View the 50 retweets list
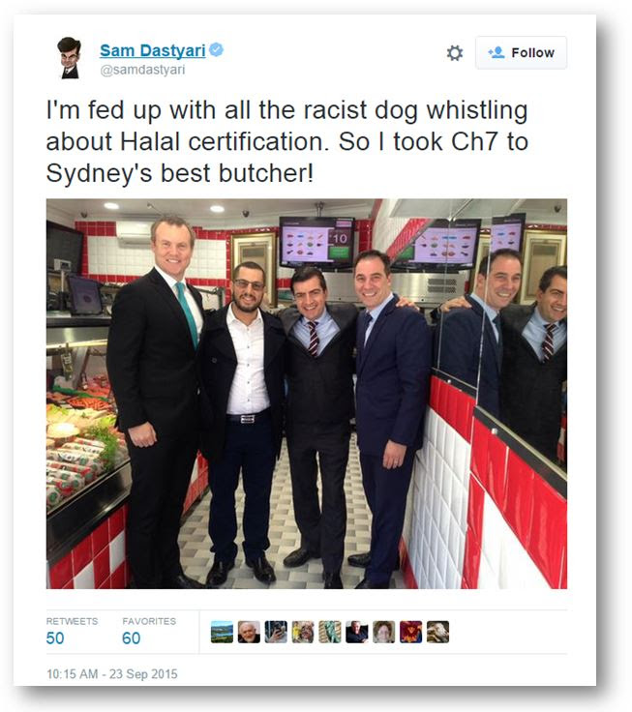Viewport: 632px width, 712px height. point(55,638)
